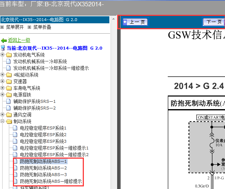Viewport: 225px width, 189px height.
Task: Expand the 变速器 folder
Action: point(2,81)
